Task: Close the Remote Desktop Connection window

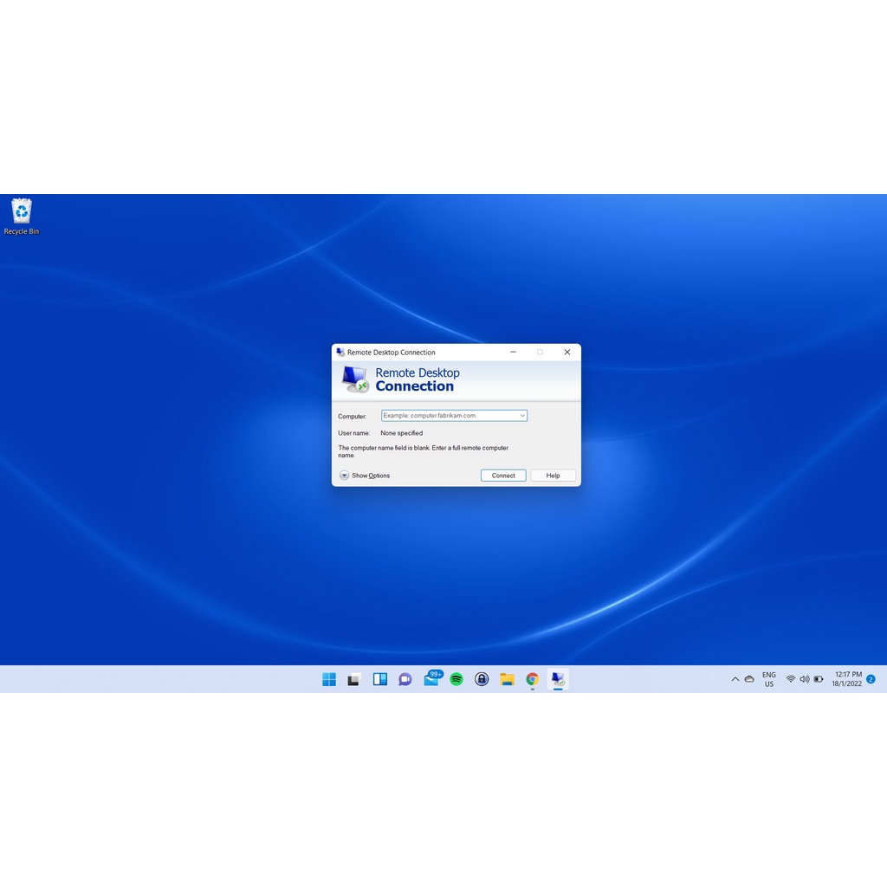Action: [567, 353]
